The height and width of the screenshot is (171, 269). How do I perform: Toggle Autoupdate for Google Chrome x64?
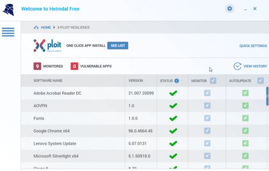point(245,131)
